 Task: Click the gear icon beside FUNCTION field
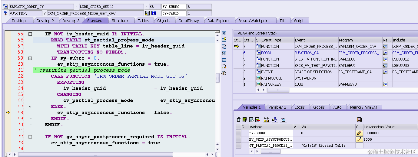(6, 13)
